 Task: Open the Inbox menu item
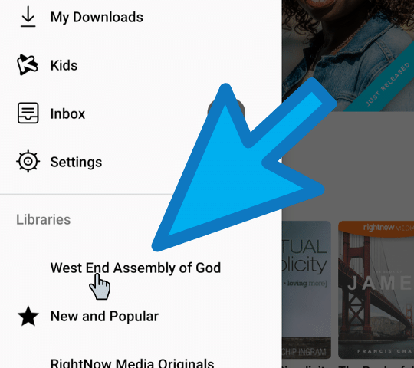click(67, 113)
